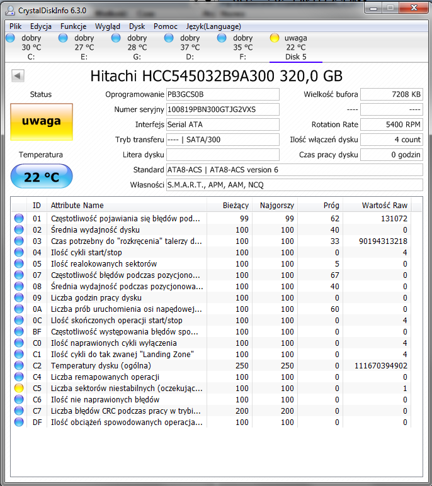
Task: Click status orb for attribute C7
Action: coord(19,411)
